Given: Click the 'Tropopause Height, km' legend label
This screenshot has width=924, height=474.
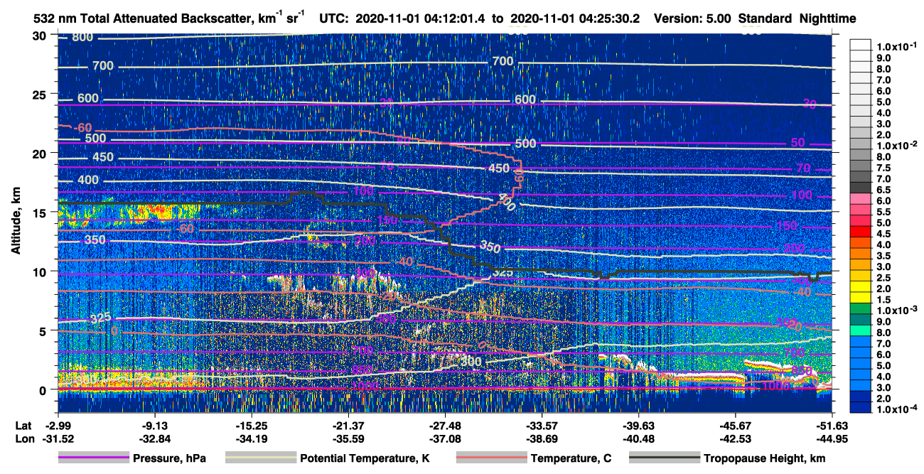Looking at the screenshot, I should coord(765,458).
